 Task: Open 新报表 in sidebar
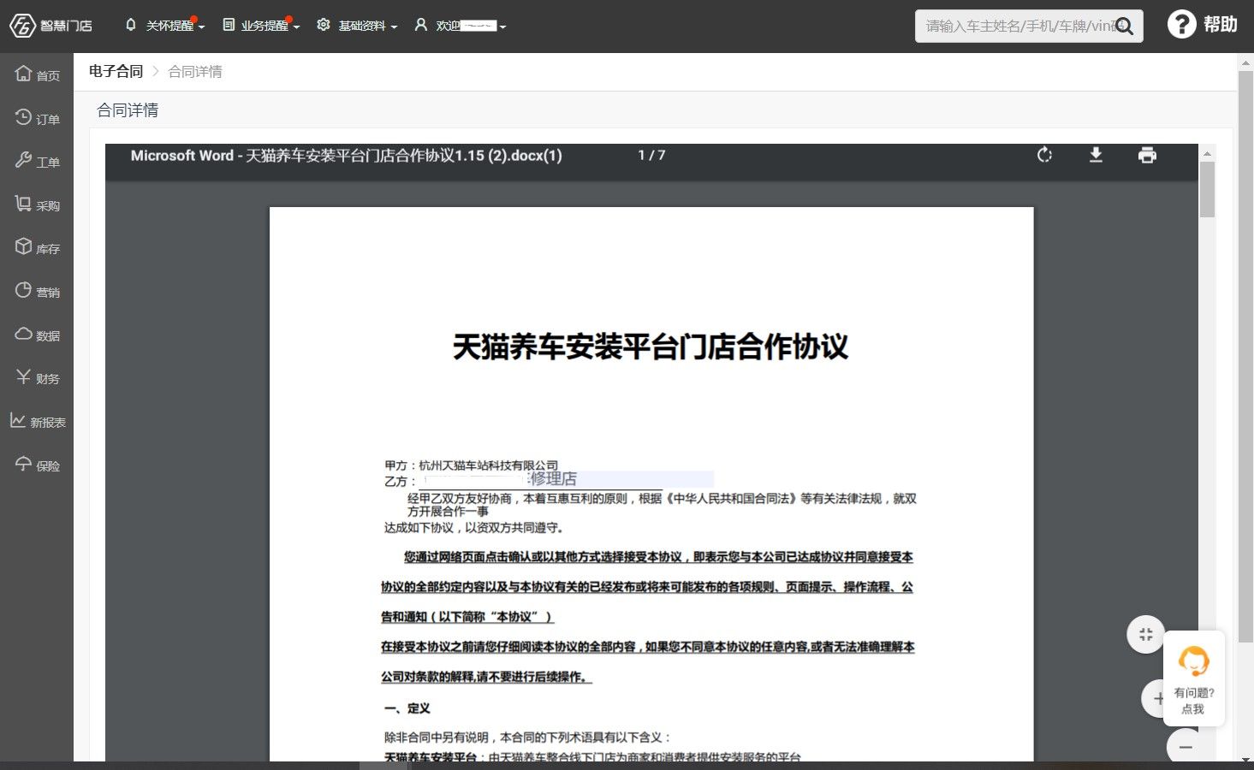[37, 421]
